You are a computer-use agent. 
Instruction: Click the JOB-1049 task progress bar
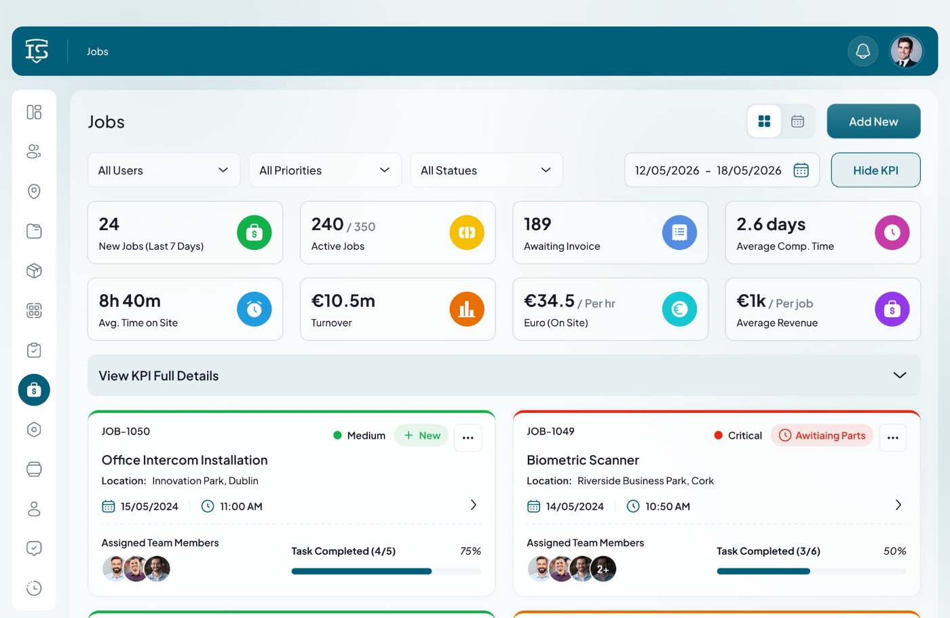pos(812,571)
